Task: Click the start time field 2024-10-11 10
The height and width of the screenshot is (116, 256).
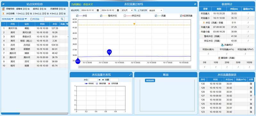Action: (88, 10)
